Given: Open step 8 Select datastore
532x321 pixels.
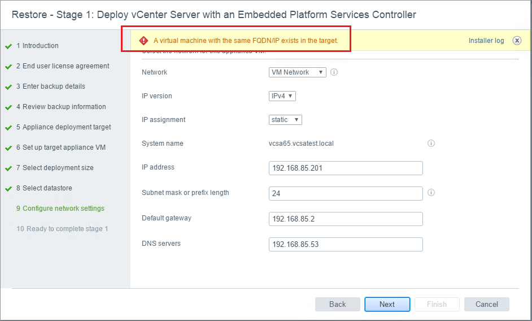Looking at the screenshot, I should (x=47, y=188).
